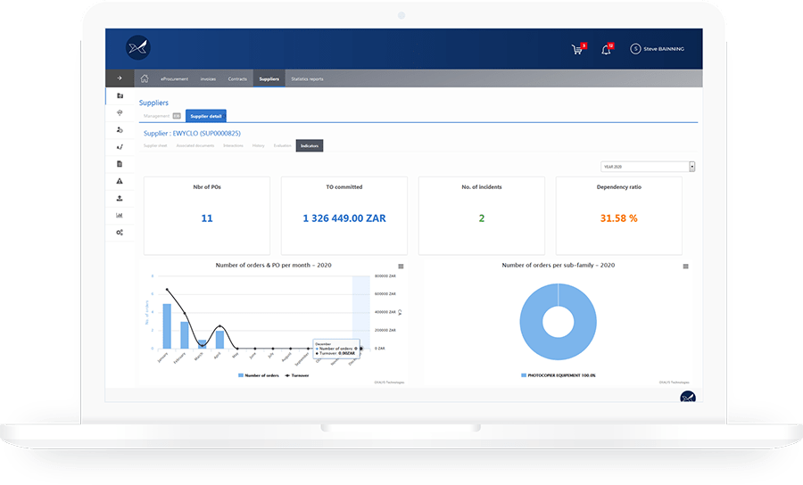Open the YEAR 2020 dropdown

click(x=648, y=167)
